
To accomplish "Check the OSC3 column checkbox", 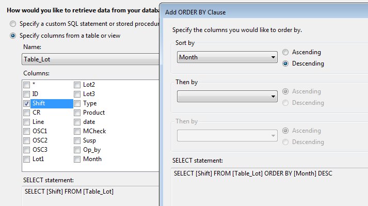I will click(26, 150).
